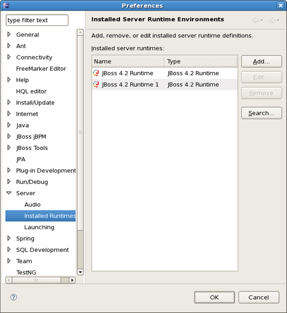Select the JBoss Tools preferences label
Image resolution: width=287 pixels, height=313 pixels.
pyautogui.click(x=32, y=148)
